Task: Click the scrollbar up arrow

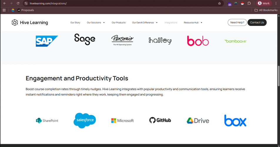Action: (279, 16)
